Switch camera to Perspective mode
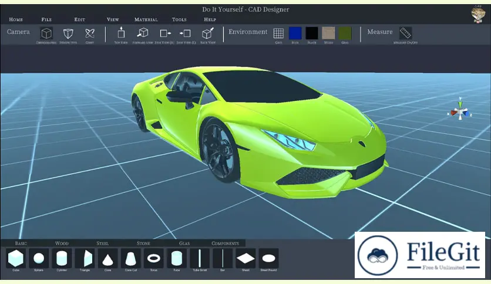The image size is (491, 284). [68, 33]
